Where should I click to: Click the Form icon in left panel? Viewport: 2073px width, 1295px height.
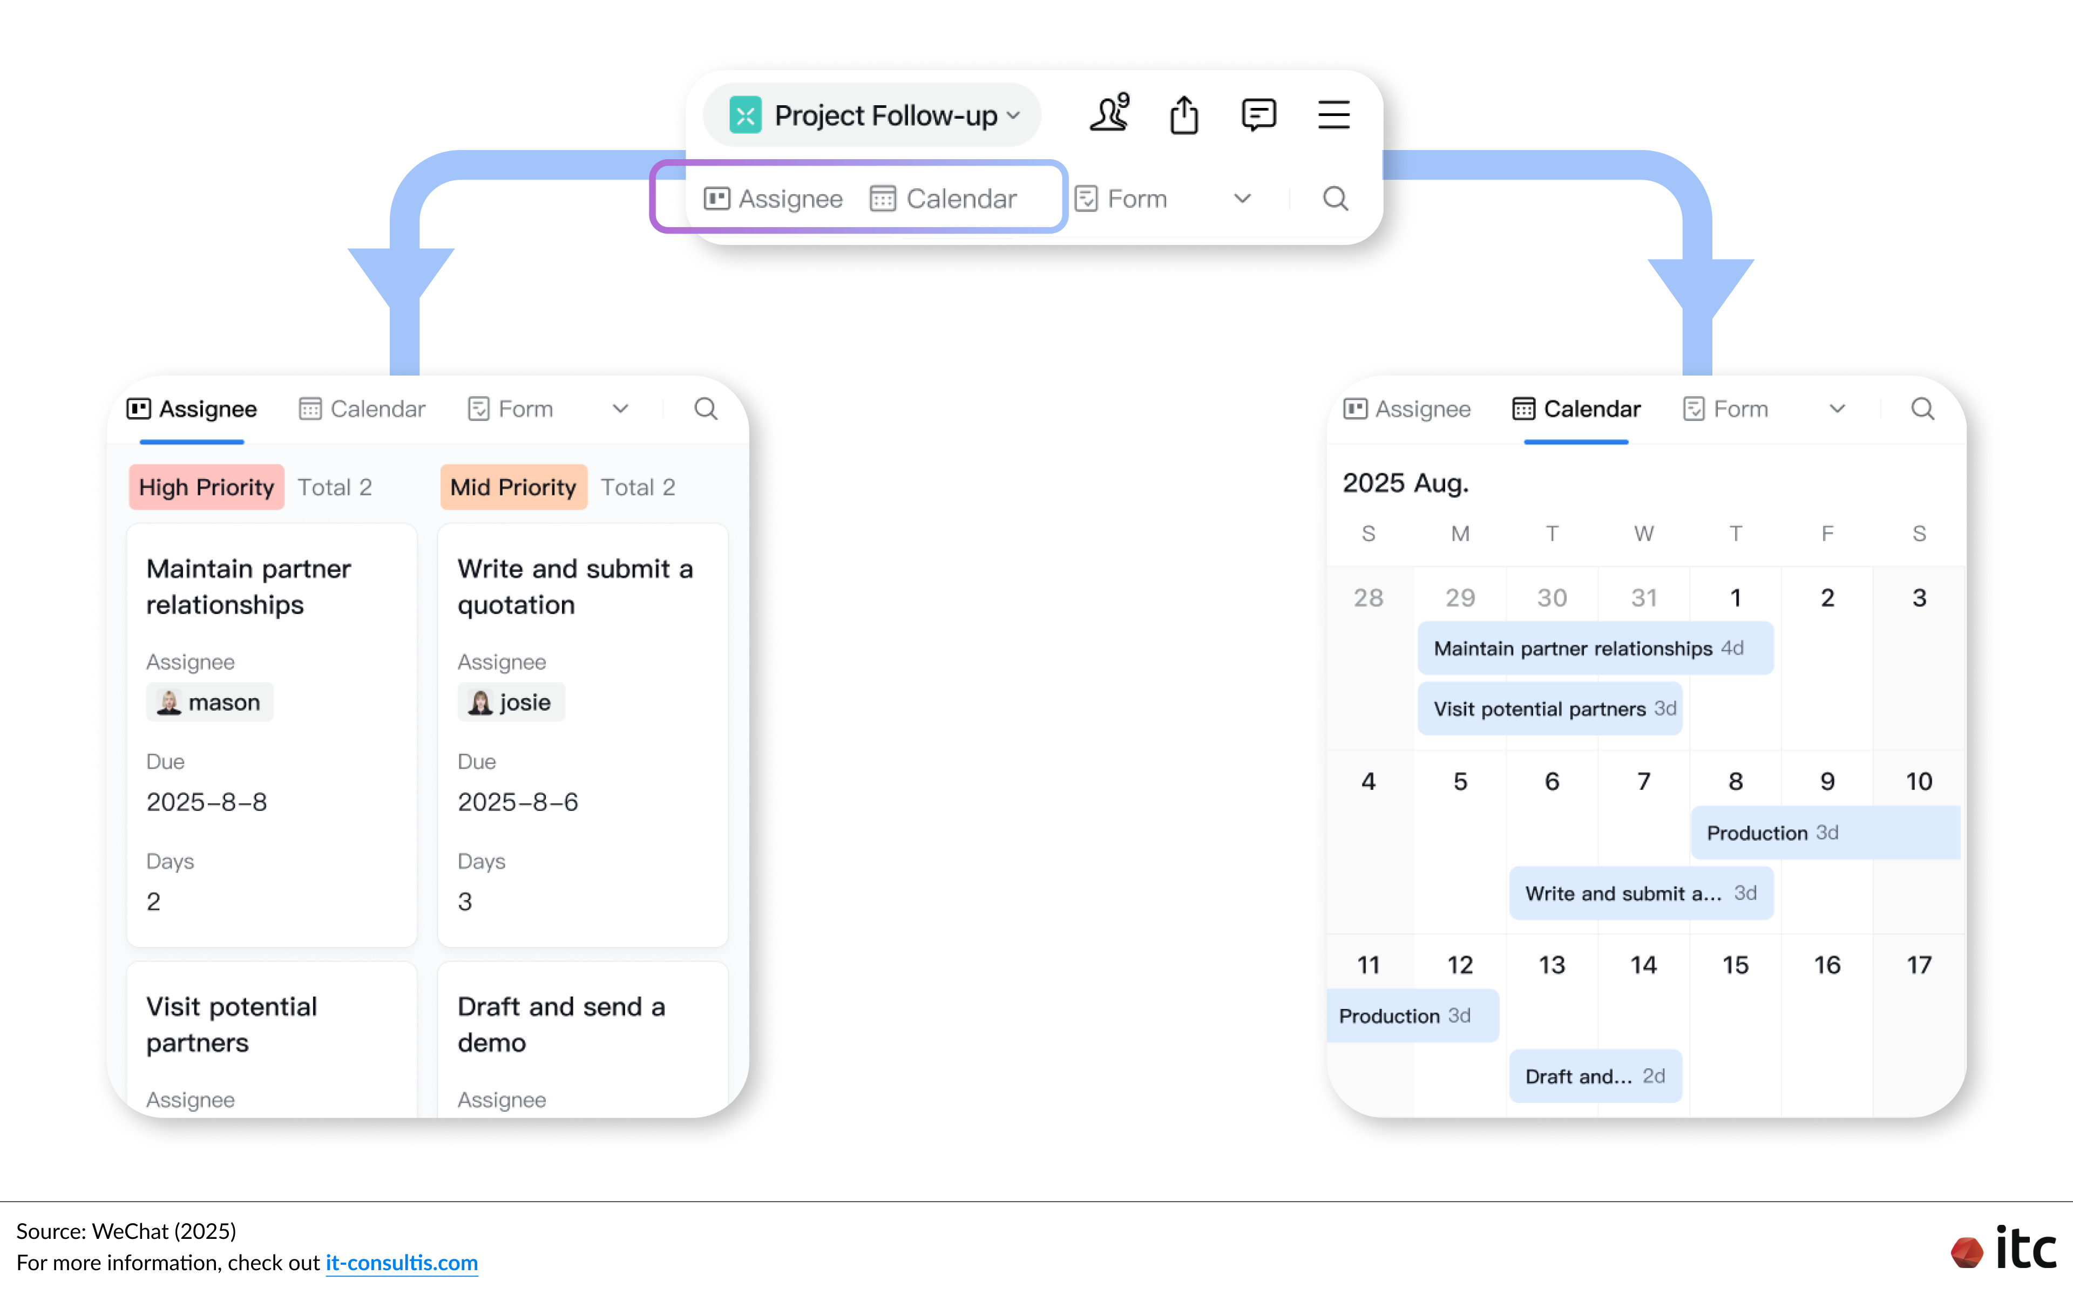pyautogui.click(x=480, y=408)
